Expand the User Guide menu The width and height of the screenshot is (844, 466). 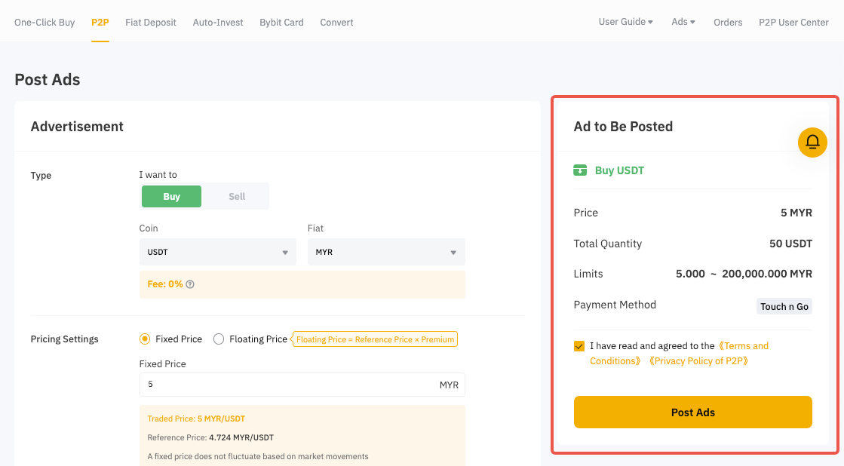[625, 22]
